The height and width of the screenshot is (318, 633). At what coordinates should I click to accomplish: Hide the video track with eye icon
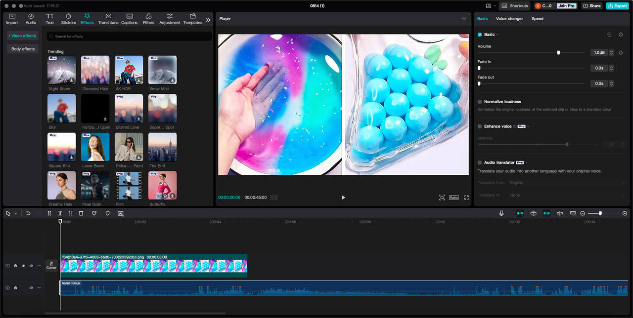point(23,266)
